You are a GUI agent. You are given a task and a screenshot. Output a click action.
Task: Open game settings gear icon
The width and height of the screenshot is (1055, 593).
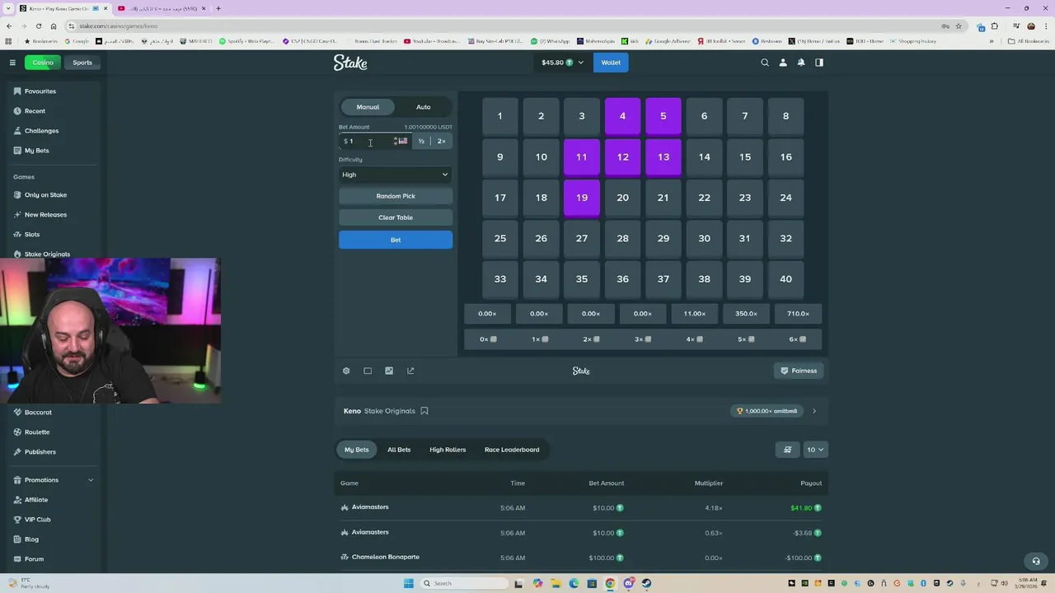[346, 371]
